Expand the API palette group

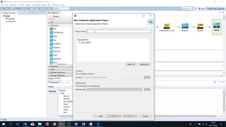[x=60, y=22]
